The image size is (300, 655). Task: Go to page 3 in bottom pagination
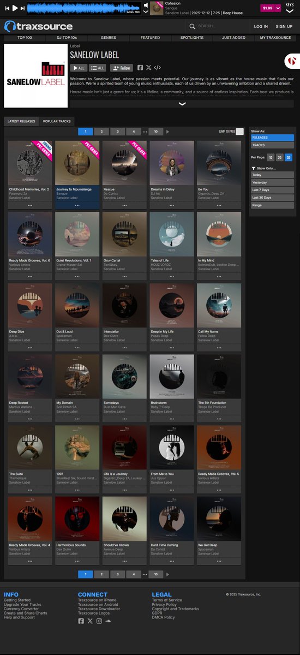tap(117, 574)
